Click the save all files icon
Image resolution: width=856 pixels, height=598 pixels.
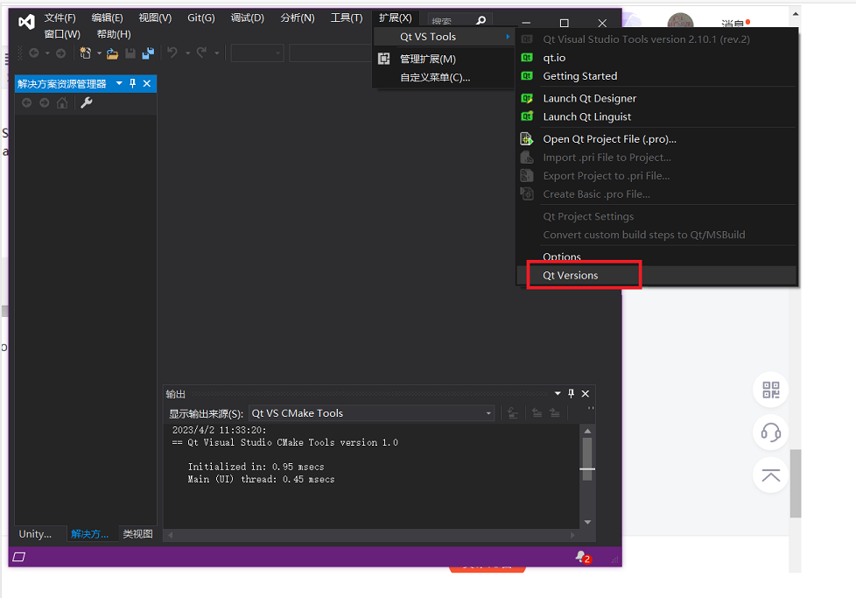pos(148,53)
